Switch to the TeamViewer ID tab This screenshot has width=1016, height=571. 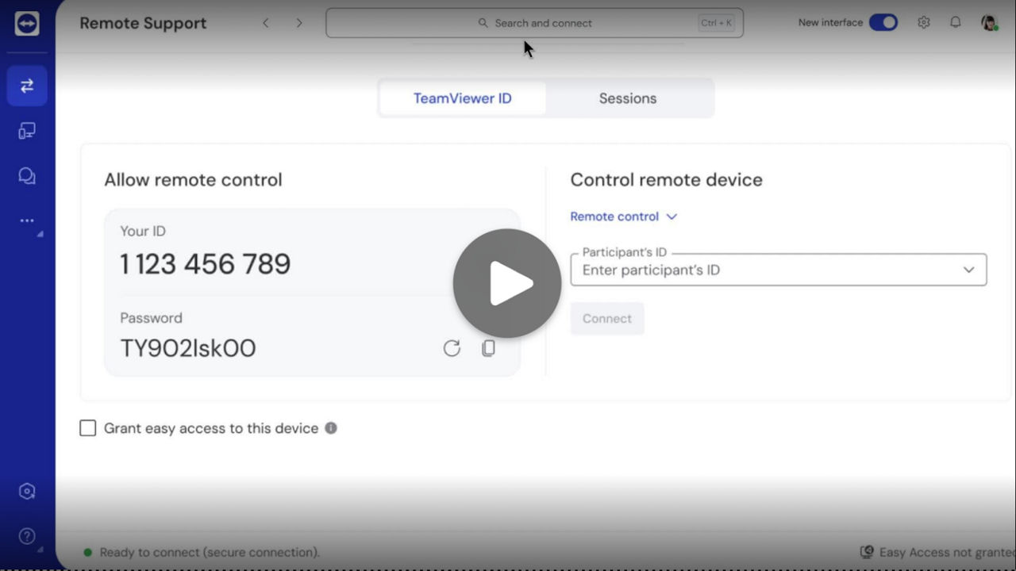[463, 98]
